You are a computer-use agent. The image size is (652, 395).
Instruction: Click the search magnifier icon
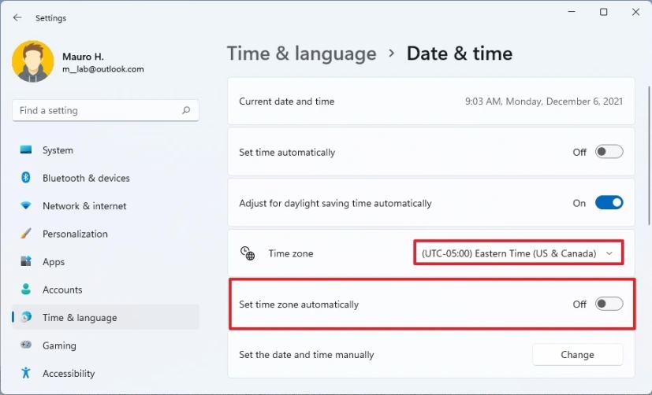[x=186, y=110]
